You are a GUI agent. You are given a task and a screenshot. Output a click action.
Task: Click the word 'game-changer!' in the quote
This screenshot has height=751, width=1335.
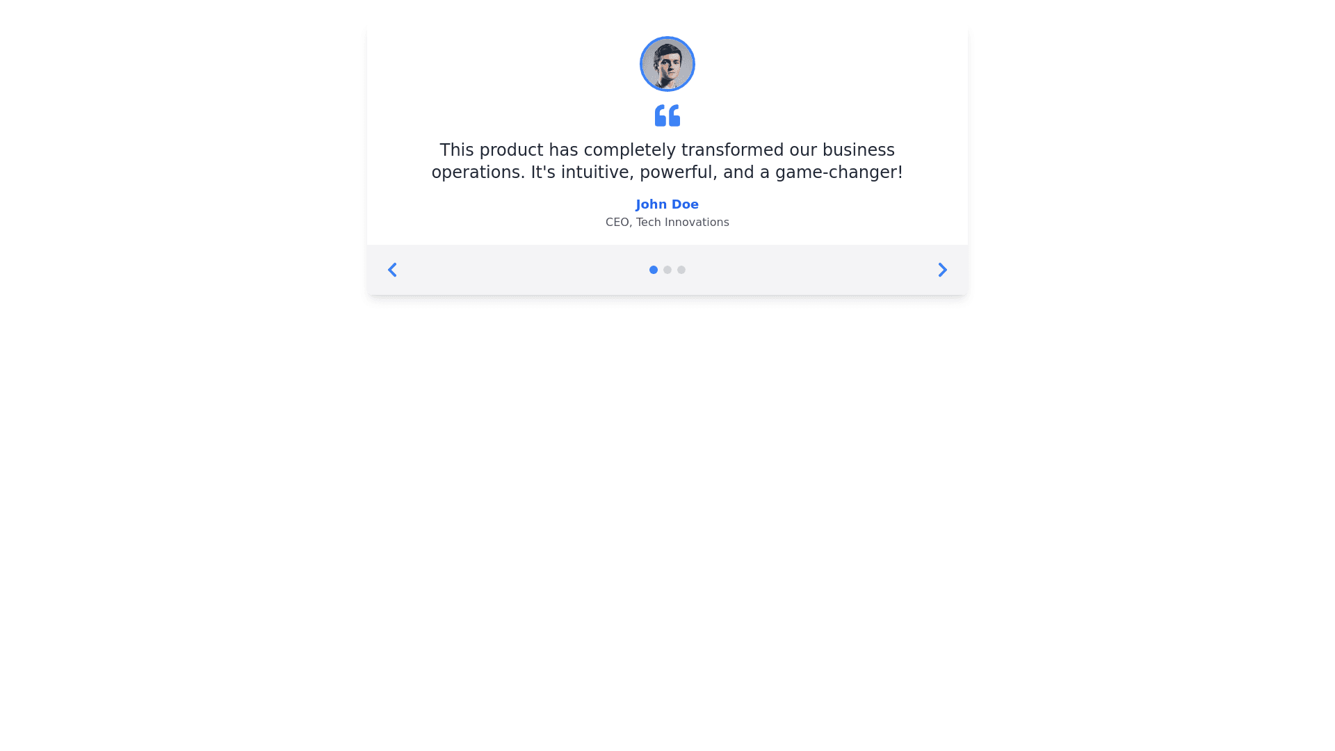(x=839, y=172)
